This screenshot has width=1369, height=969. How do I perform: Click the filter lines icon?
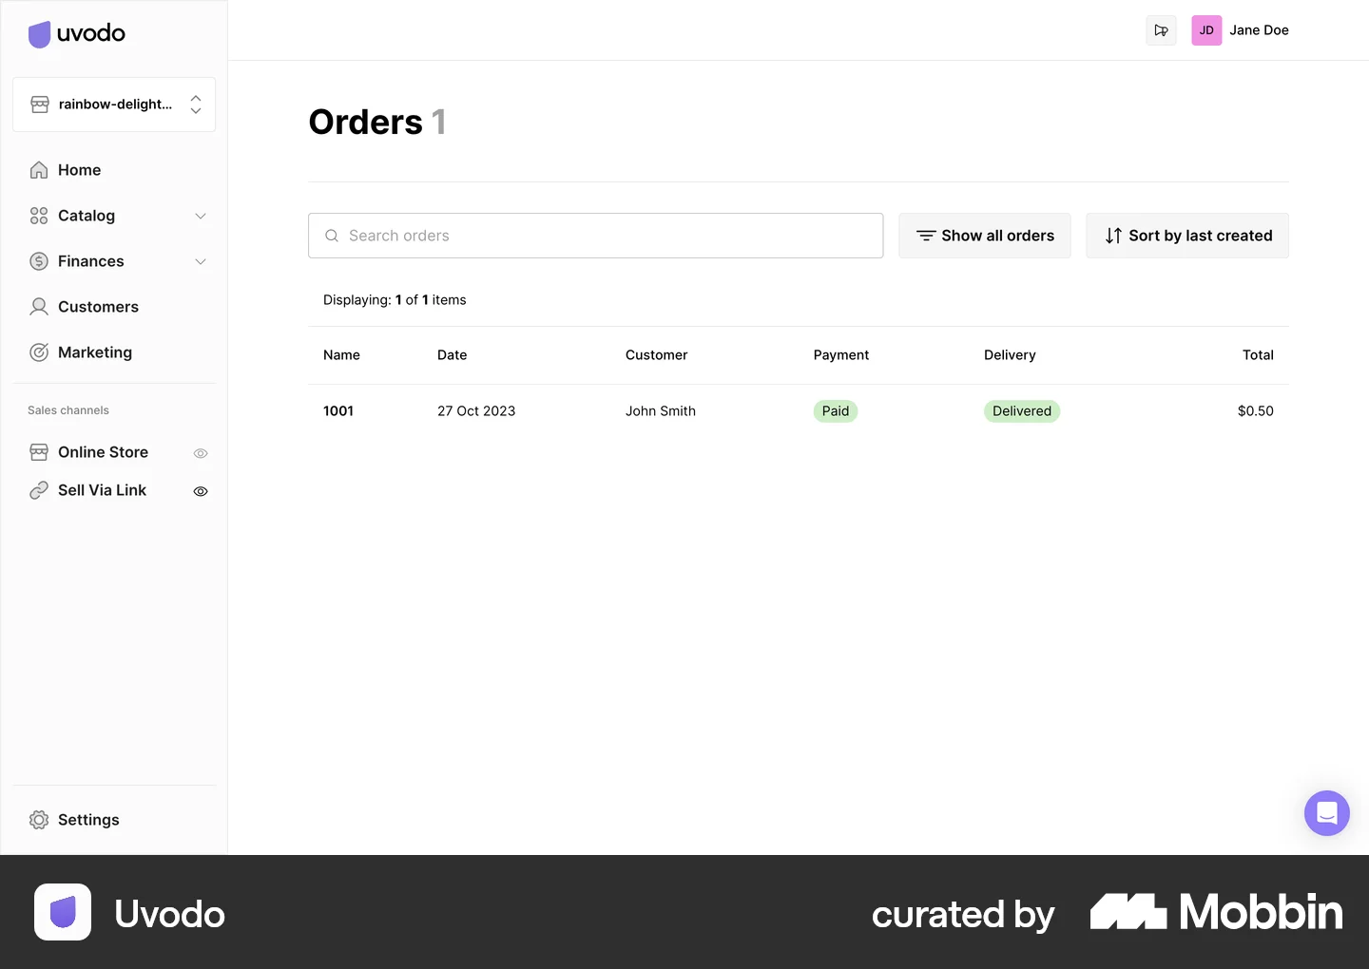[x=926, y=236]
